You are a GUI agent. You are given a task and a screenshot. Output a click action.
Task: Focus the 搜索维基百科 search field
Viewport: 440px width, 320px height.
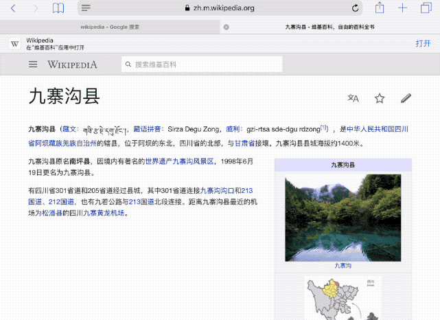pyautogui.click(x=202, y=65)
